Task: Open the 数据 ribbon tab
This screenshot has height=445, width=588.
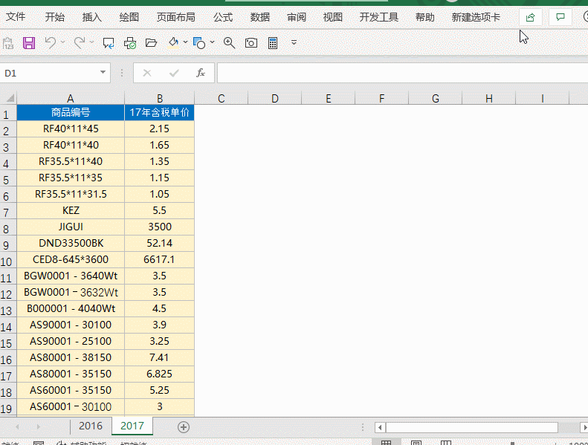Action: point(260,17)
